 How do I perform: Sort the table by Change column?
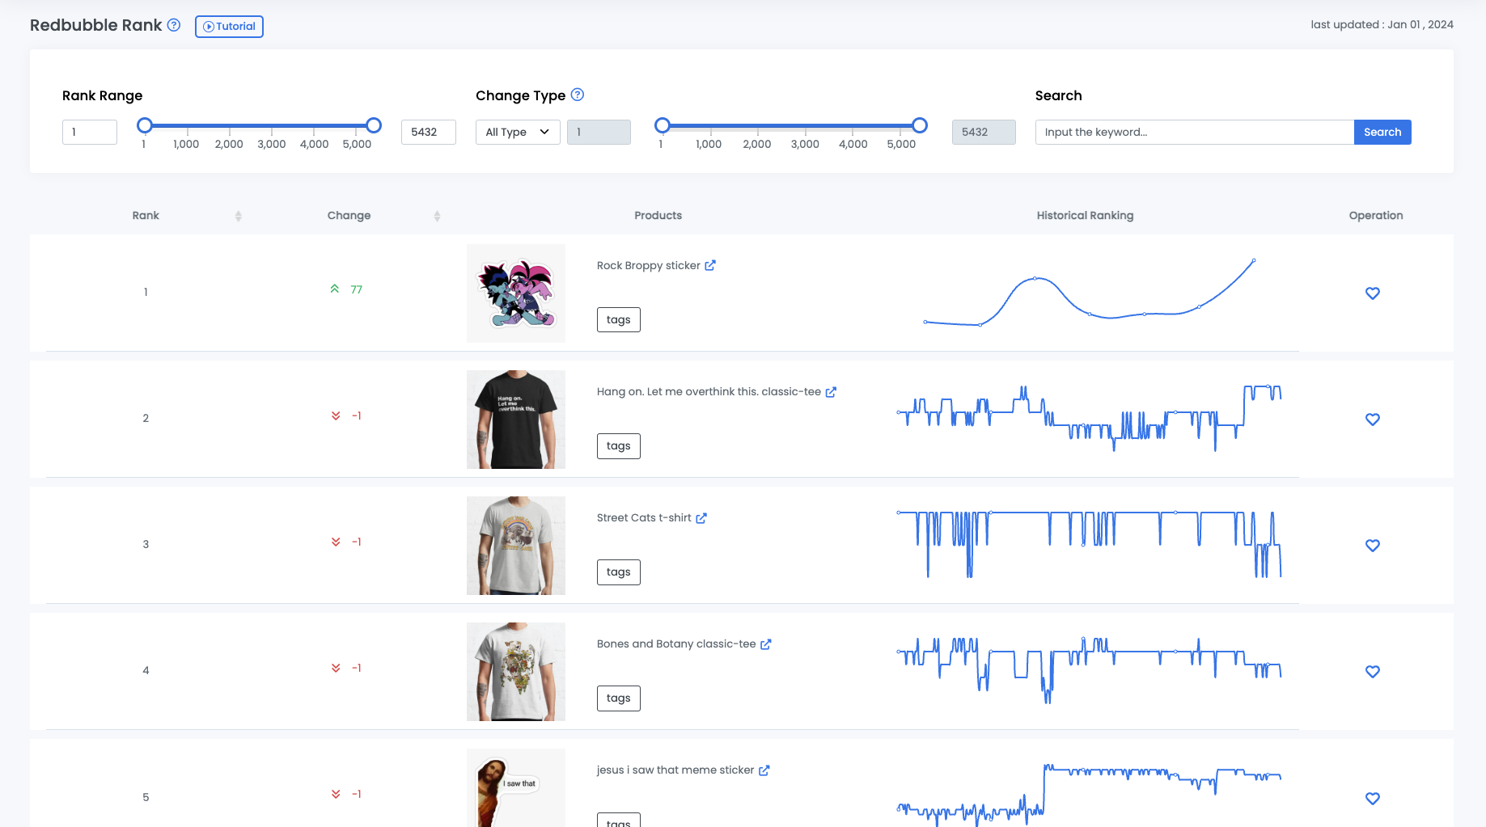[x=437, y=216]
